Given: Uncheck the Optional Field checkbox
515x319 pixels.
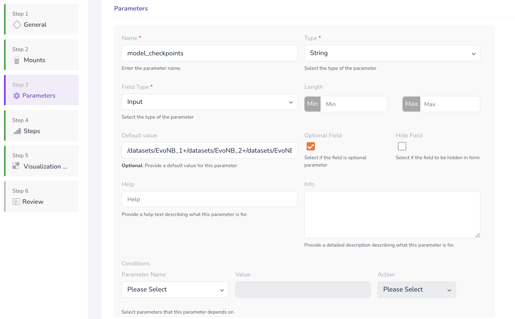Looking at the screenshot, I should pos(311,146).
